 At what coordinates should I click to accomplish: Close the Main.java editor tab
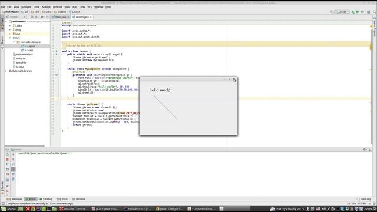click(x=68, y=17)
